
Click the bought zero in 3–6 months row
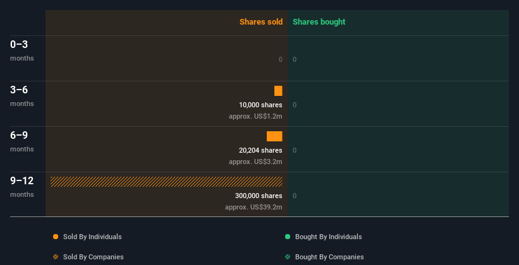pos(295,105)
